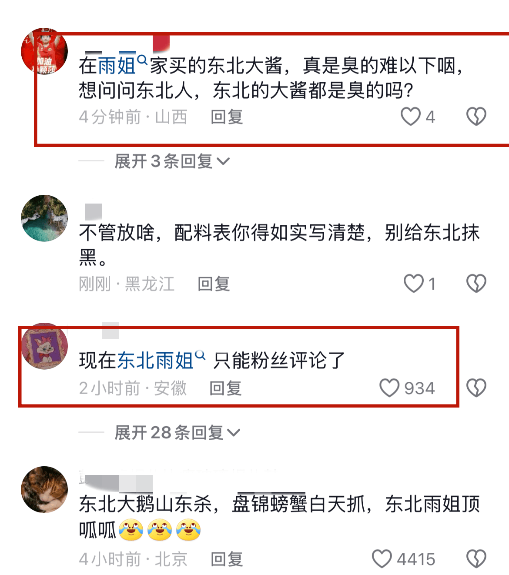Like the Anhui comment with 934 likes

pyautogui.click(x=389, y=388)
